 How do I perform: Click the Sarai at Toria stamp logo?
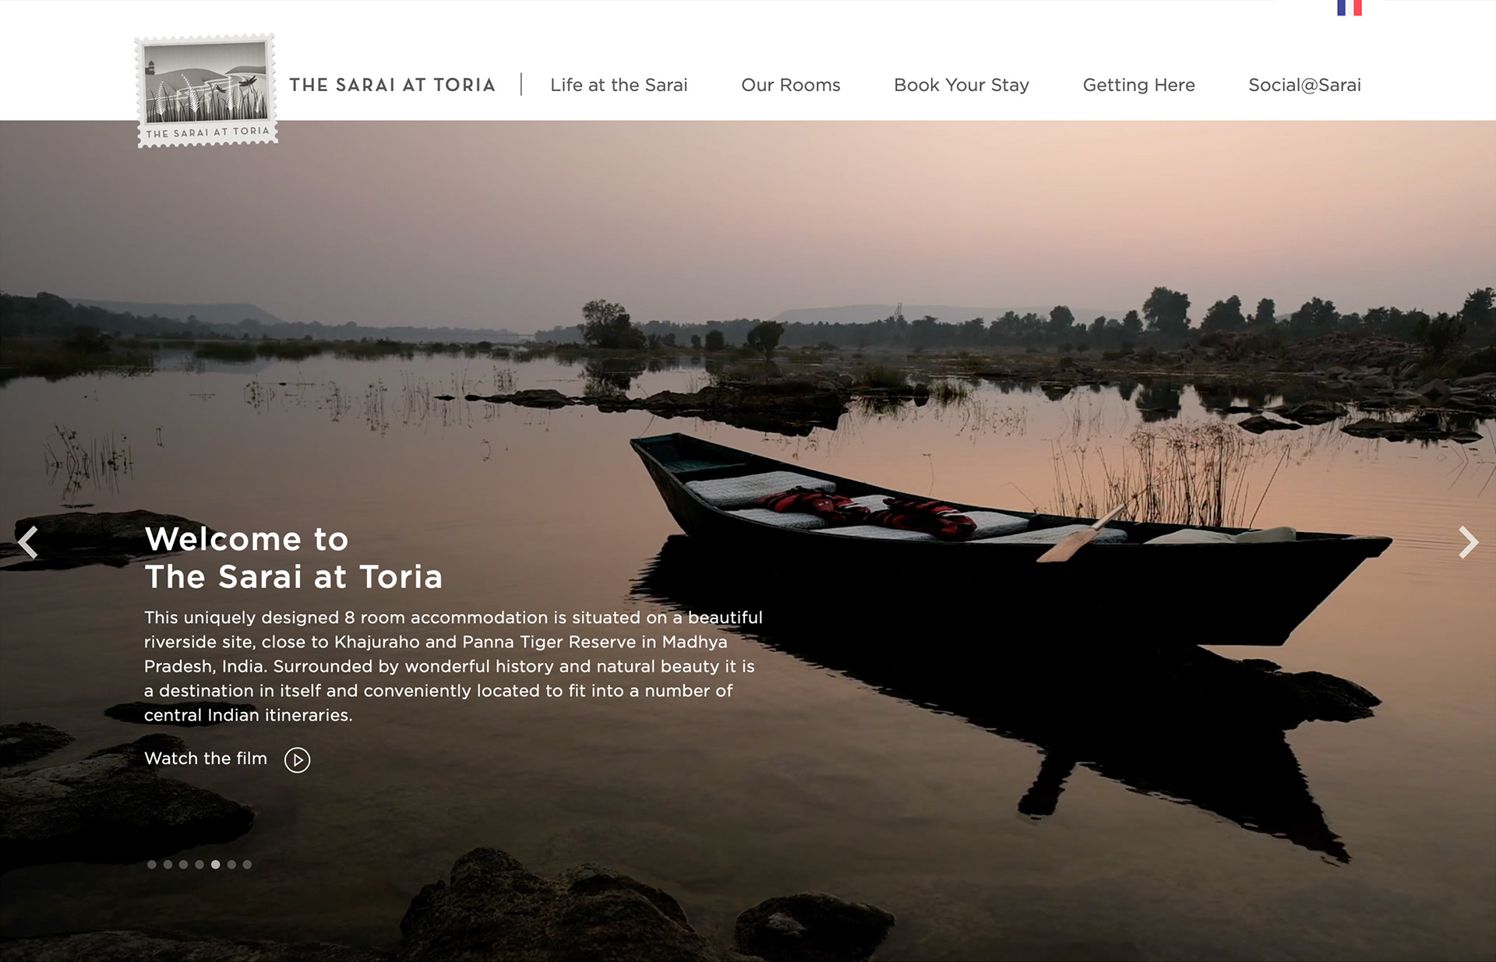tap(206, 90)
